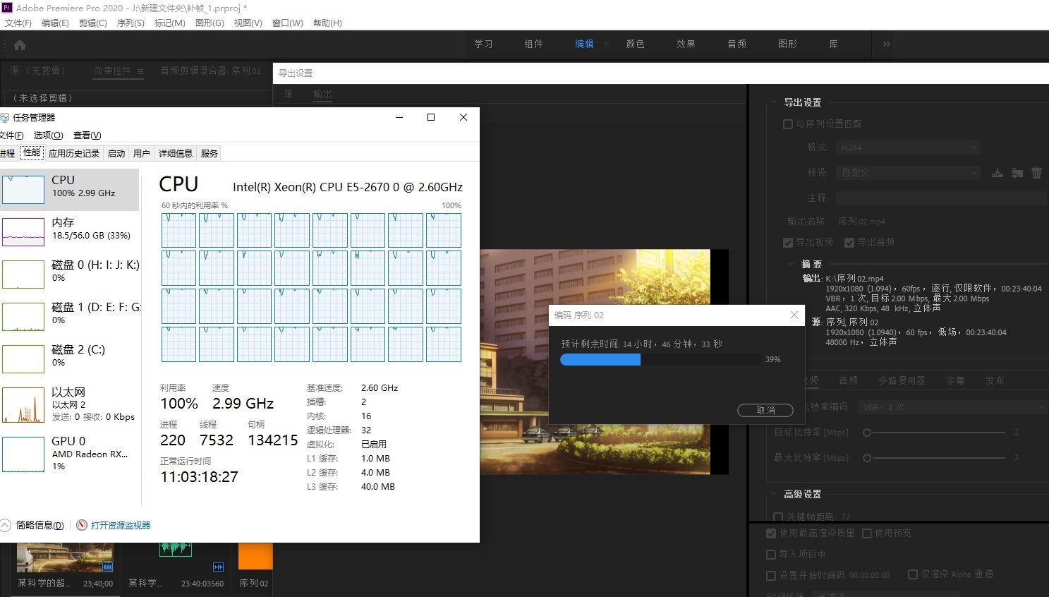The height and width of the screenshot is (597, 1049).
Task: Open the 编辑 workspace options menu icon
Action: (607, 44)
